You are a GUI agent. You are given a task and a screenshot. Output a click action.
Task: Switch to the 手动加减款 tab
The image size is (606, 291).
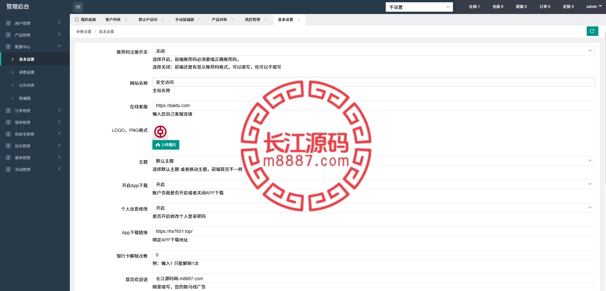click(185, 20)
